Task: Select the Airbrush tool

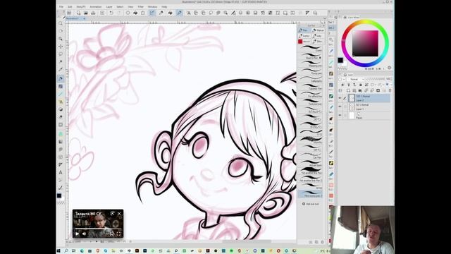Action: 61,102
